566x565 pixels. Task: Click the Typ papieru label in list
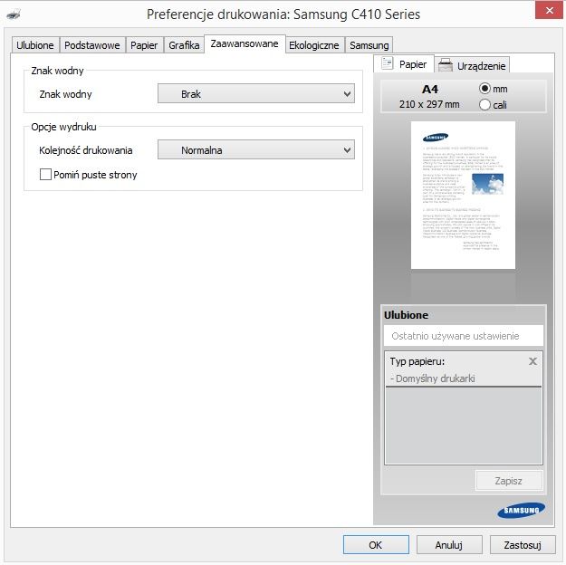[x=417, y=361]
